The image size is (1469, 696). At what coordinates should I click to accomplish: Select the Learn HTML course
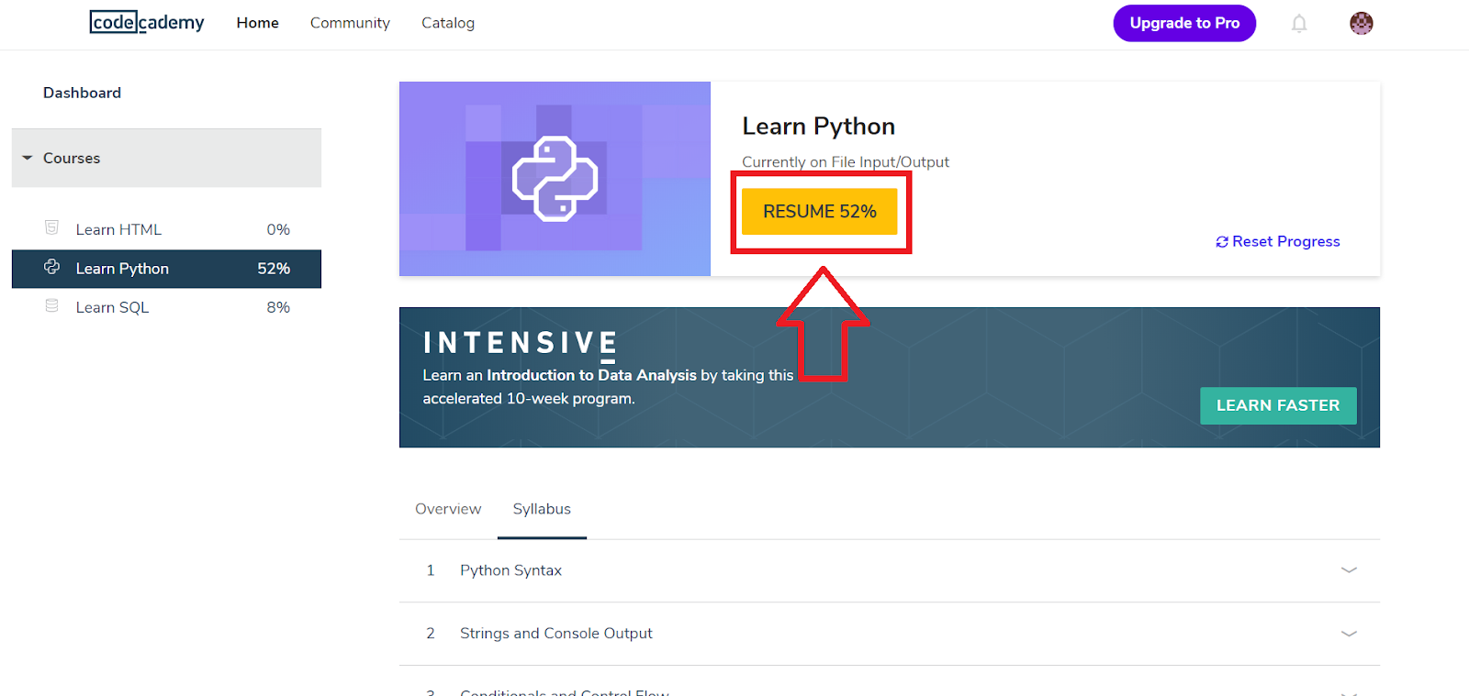(x=166, y=229)
